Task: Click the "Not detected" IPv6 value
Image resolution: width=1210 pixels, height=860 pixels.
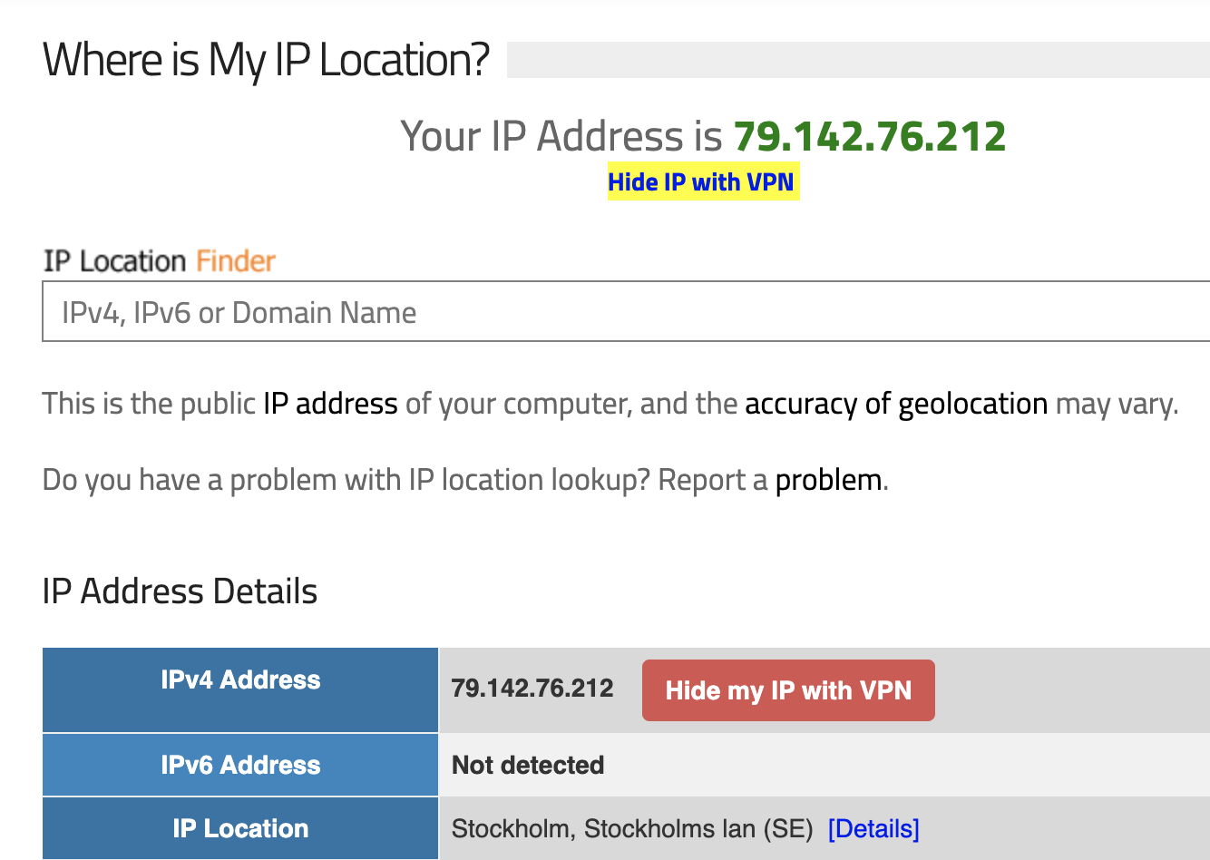Action: [x=528, y=765]
